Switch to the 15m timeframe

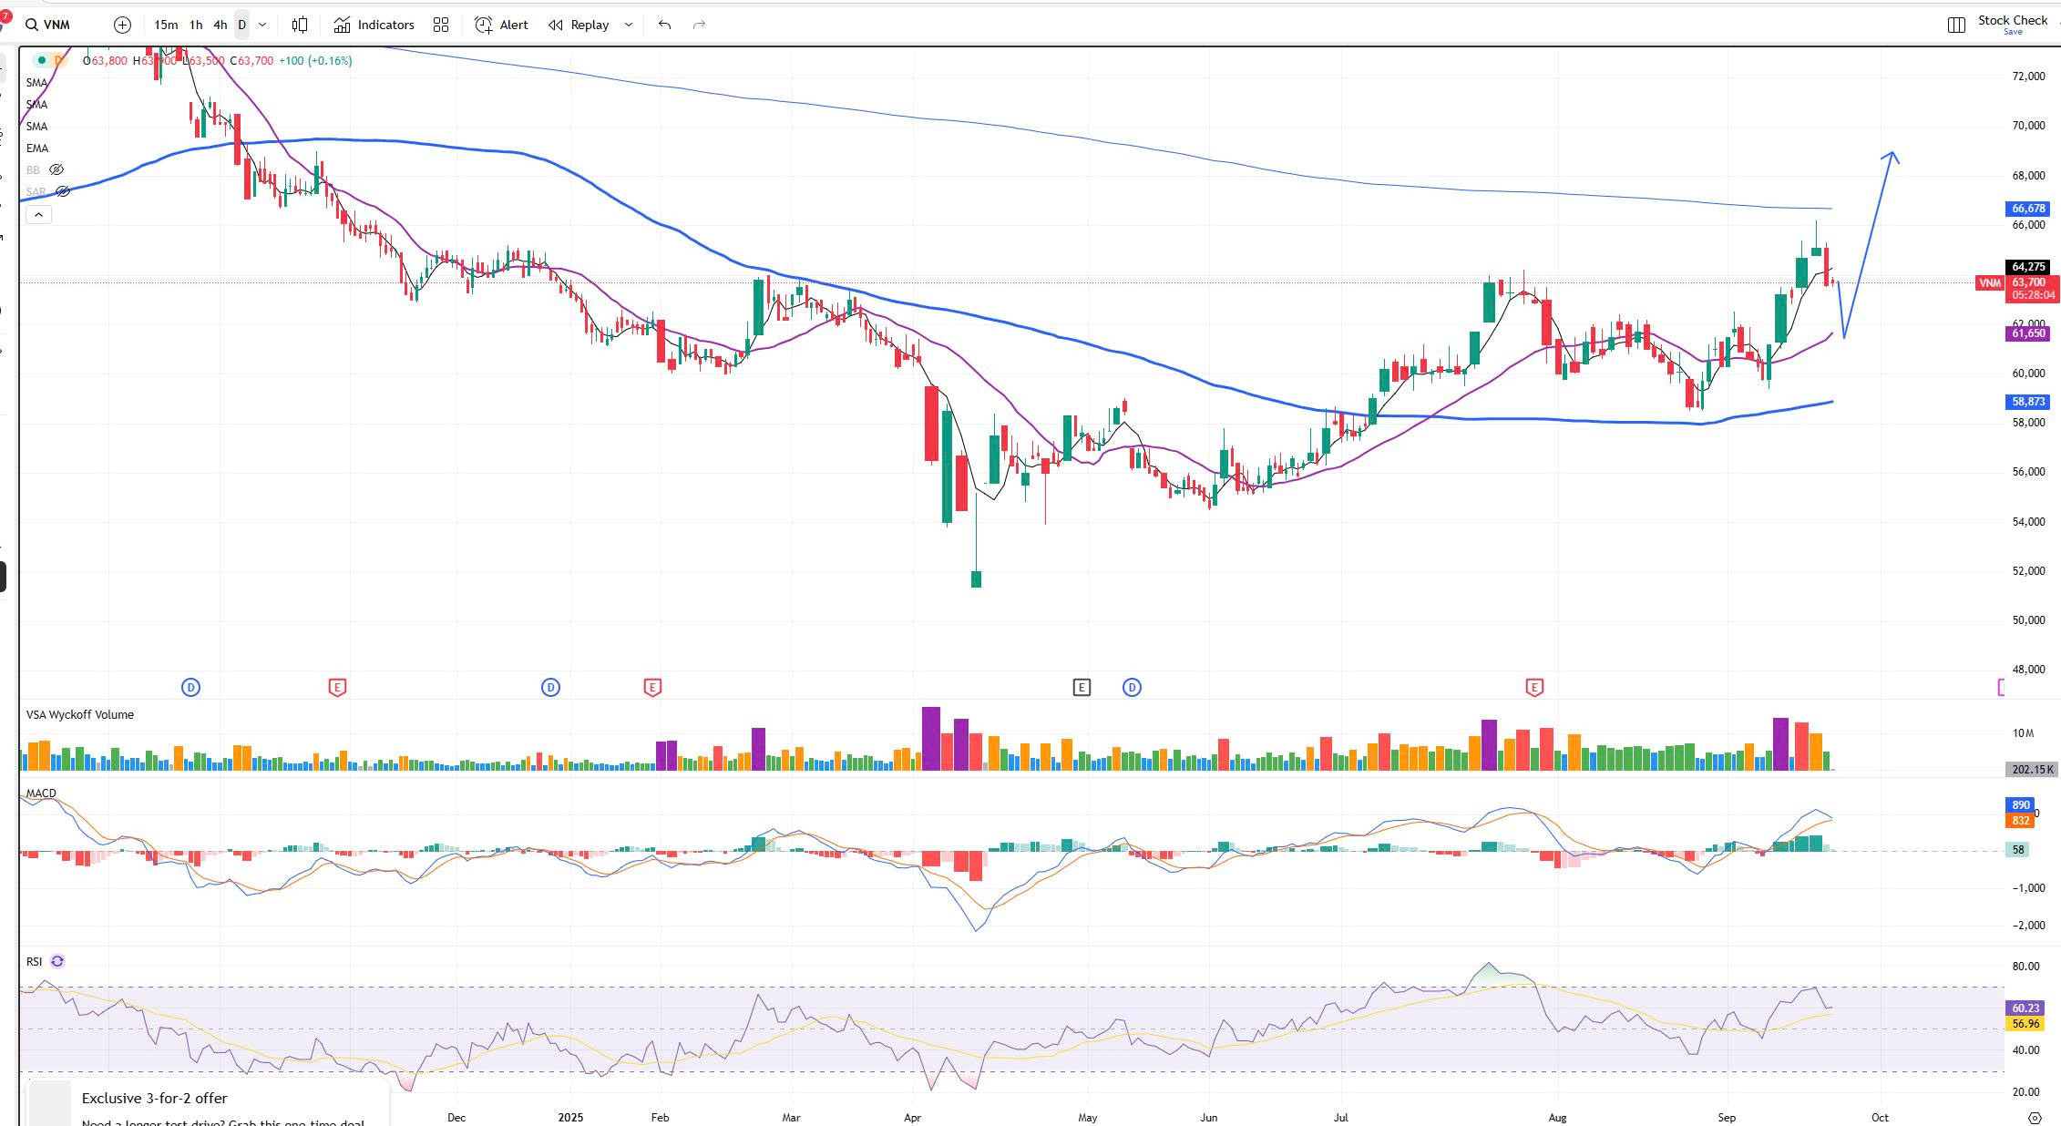[x=166, y=25]
